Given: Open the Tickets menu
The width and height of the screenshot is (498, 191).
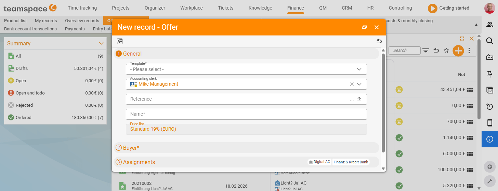Looking at the screenshot, I should 226,8.
